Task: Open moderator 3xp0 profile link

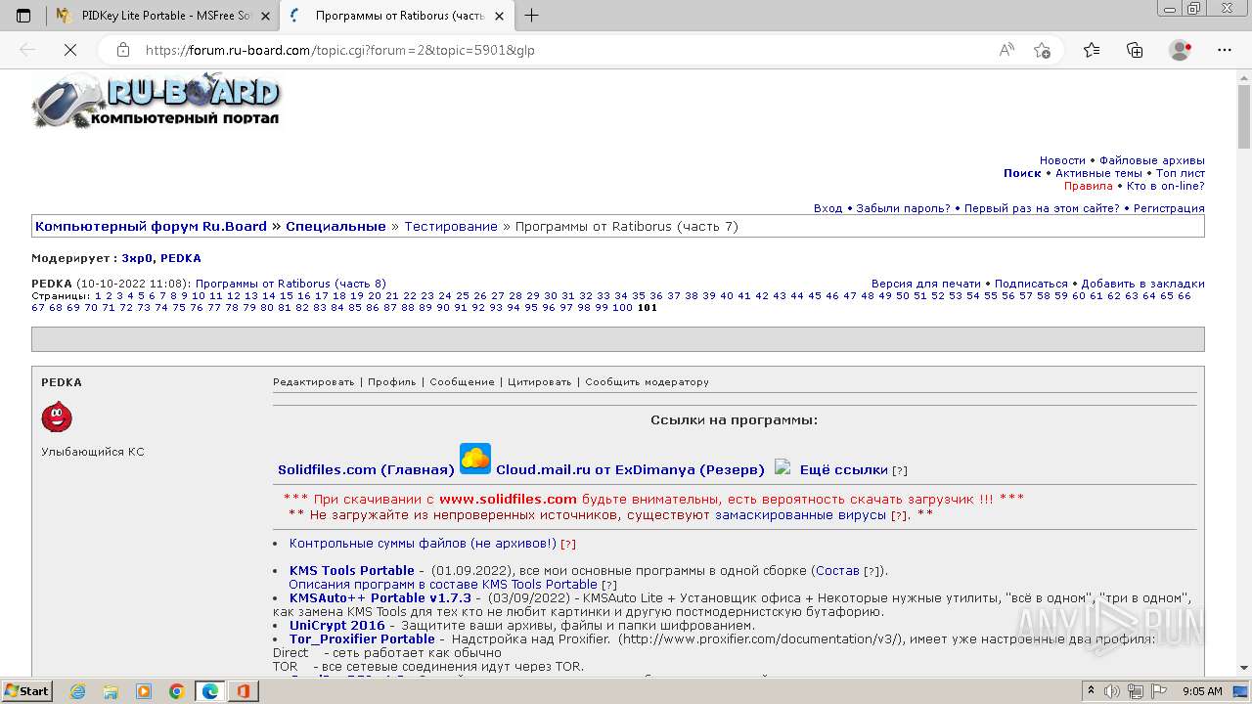Action: coord(136,258)
